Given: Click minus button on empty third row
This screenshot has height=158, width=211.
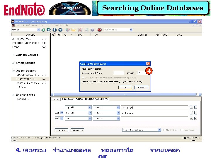Looking at the screenshot, I should pos(196,118).
